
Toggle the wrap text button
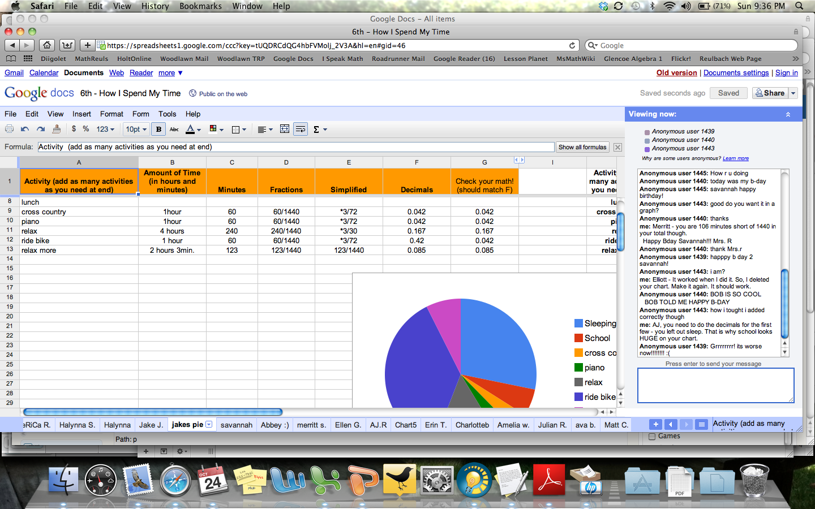301,130
